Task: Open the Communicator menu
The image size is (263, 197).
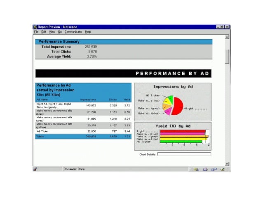Action: point(73,32)
